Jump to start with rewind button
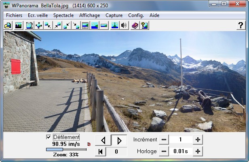Screen dimensions: 249x162 pos(100,151)
